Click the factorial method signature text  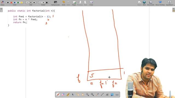(x=31, y=11)
